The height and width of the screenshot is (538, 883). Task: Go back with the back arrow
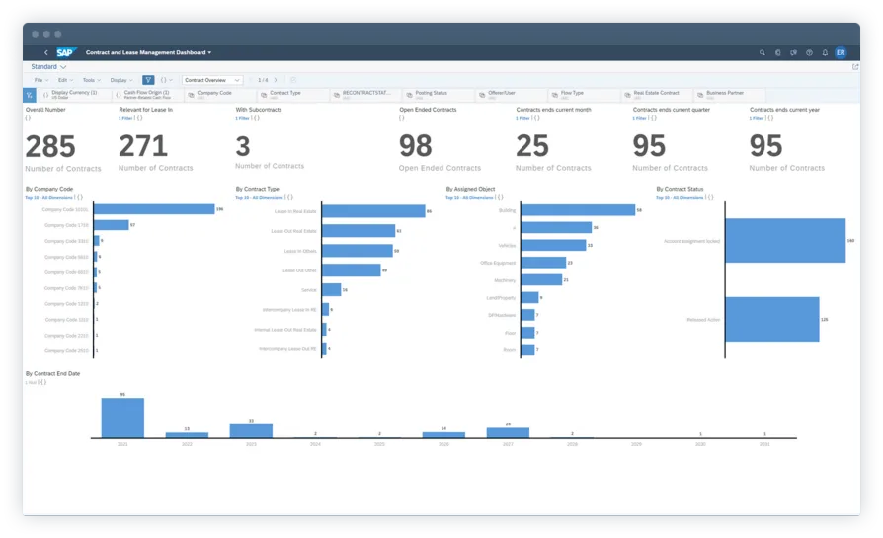tap(45, 52)
